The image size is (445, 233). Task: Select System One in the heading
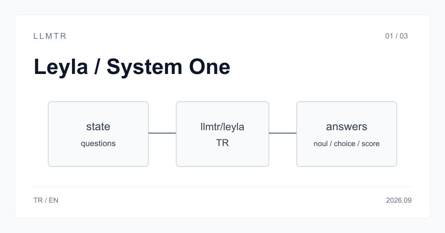pos(168,67)
